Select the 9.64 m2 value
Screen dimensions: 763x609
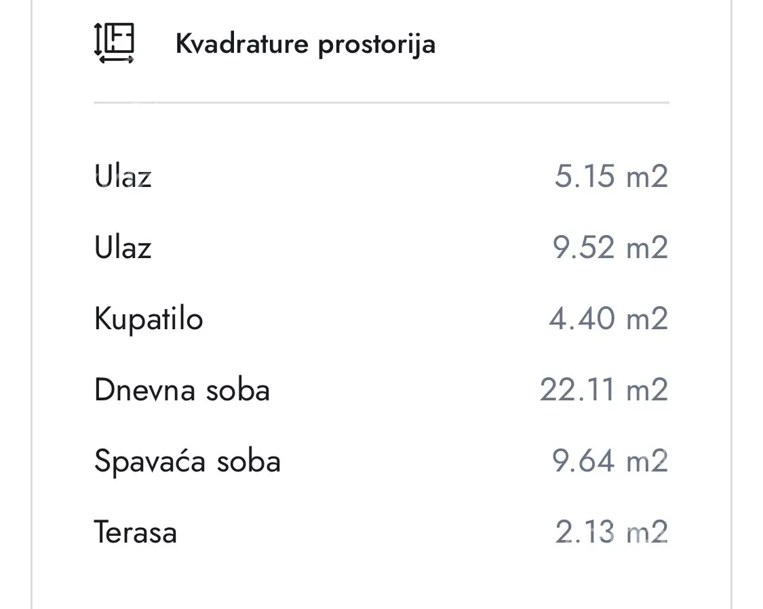tap(610, 461)
